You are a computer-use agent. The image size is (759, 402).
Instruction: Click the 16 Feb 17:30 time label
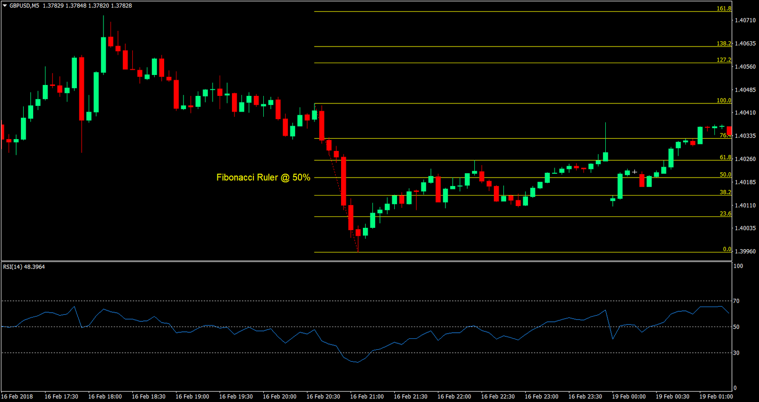tap(61, 397)
